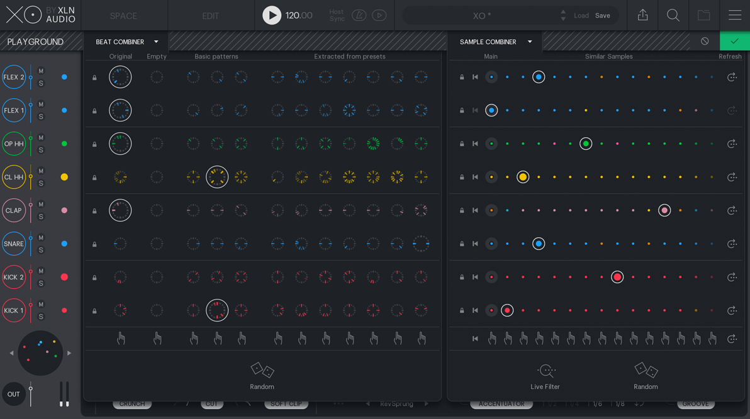The image size is (750, 419).
Task: Mute the CLAP channel
Action: pos(41,204)
